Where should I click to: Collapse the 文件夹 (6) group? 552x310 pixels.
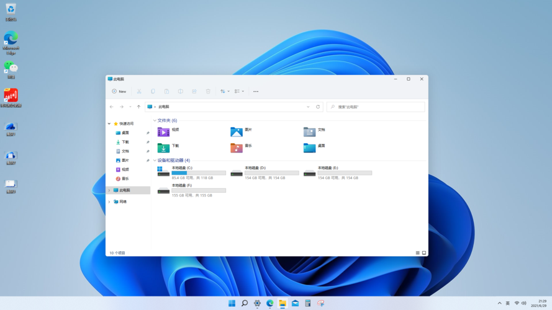tap(155, 120)
